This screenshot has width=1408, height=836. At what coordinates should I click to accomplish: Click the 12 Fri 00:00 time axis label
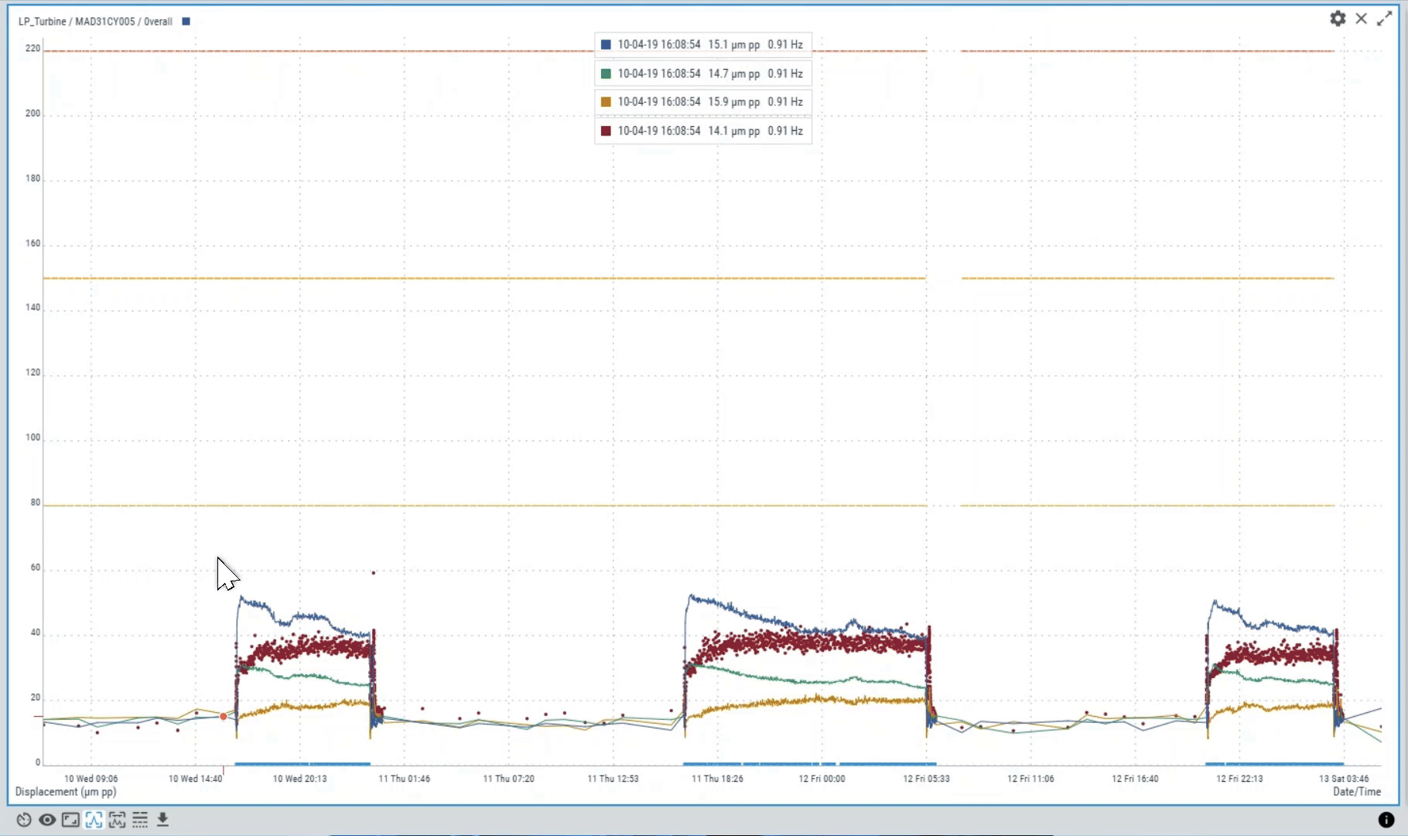[x=822, y=779]
